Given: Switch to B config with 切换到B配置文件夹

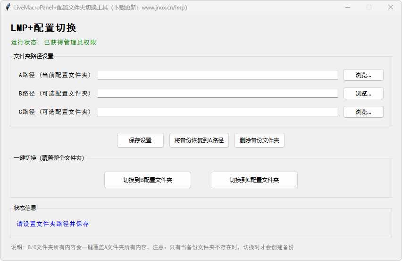Looking at the screenshot, I should point(148,180).
